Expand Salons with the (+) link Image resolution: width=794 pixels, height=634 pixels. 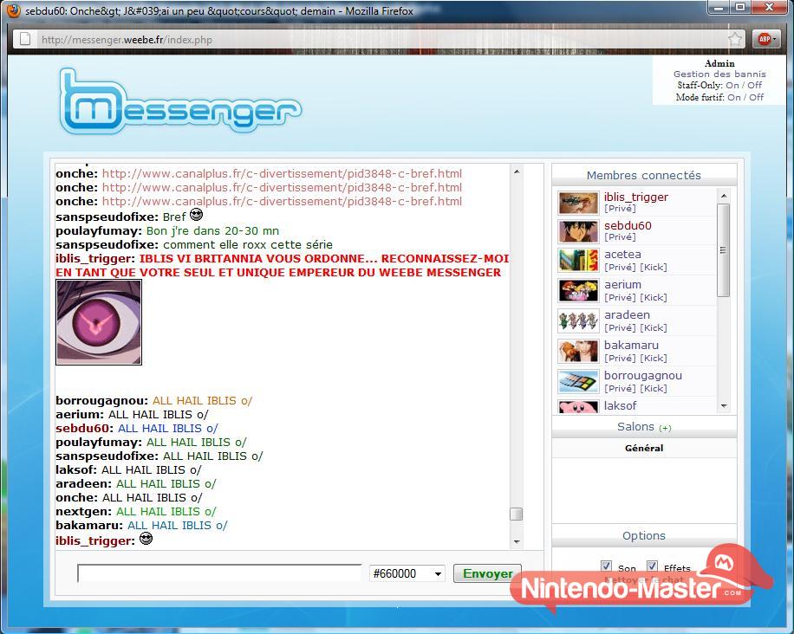pos(665,428)
